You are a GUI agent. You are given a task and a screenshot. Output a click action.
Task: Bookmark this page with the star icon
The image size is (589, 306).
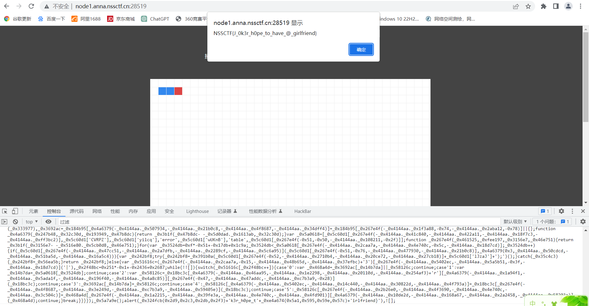528,6
